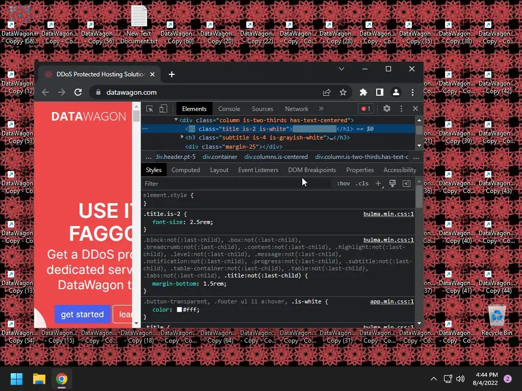The height and width of the screenshot is (391, 522).
Task: Click the browser Forward arrow
Action: (x=62, y=92)
